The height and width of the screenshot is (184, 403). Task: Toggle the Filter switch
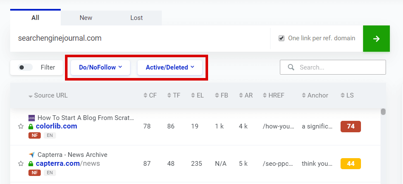coord(25,67)
